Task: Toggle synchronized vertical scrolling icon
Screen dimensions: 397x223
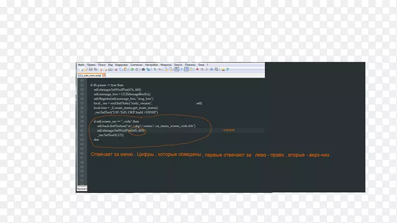Action: [x=166, y=69]
